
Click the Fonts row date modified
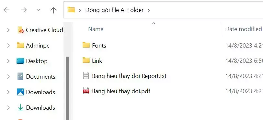pyautogui.click(x=244, y=46)
